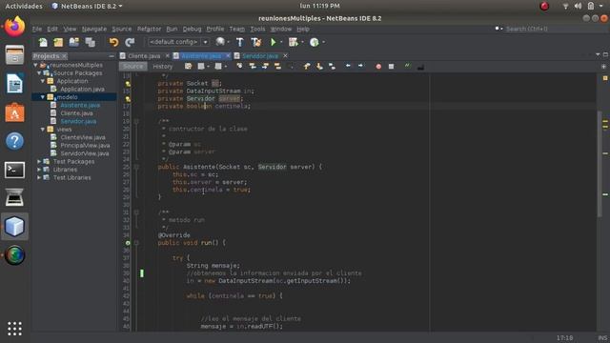This screenshot has width=610, height=343.
Task: Select Application.java in project tree
Action: coord(82,89)
